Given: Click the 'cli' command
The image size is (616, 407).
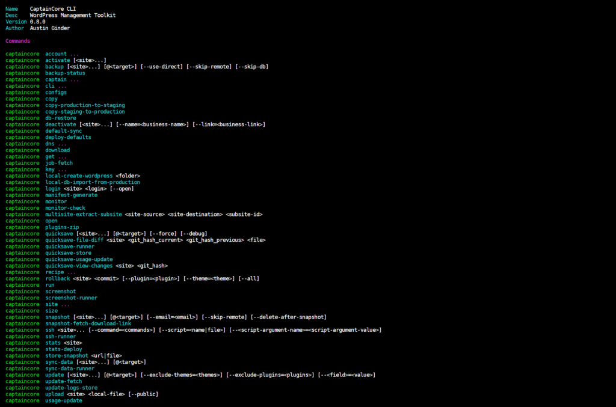Looking at the screenshot, I should 49,86.
